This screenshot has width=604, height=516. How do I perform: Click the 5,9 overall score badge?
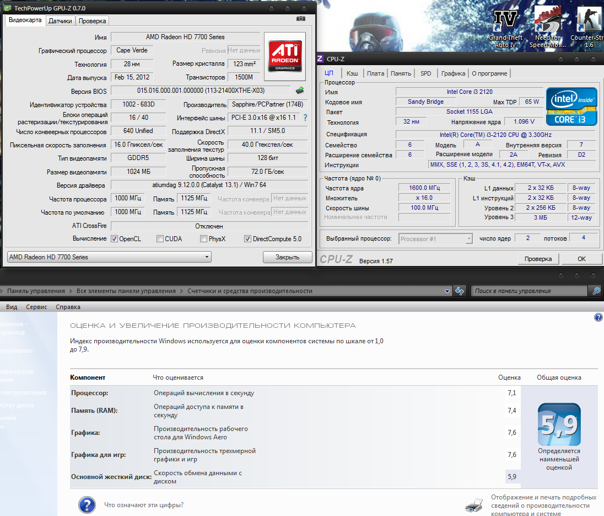[559, 424]
